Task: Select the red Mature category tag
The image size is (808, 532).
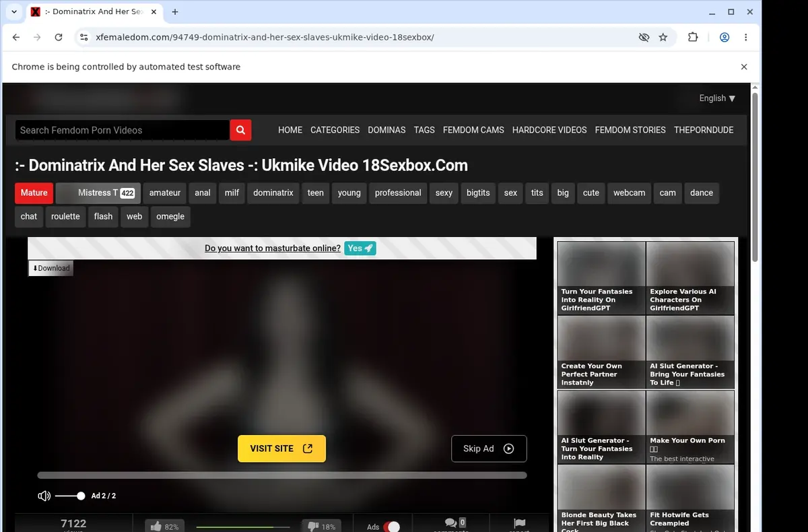Action: [34, 193]
